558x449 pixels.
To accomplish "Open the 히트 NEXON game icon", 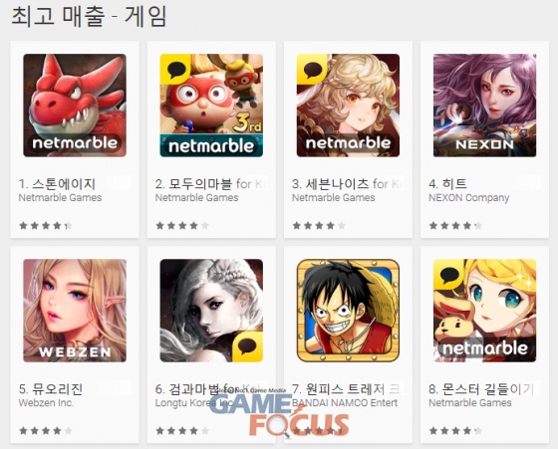I will [x=484, y=106].
